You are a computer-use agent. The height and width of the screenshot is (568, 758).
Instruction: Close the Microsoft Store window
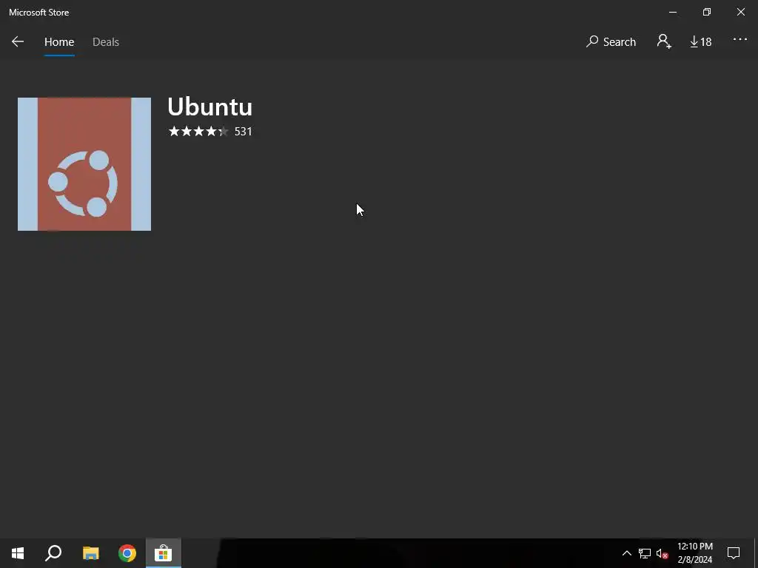point(740,12)
